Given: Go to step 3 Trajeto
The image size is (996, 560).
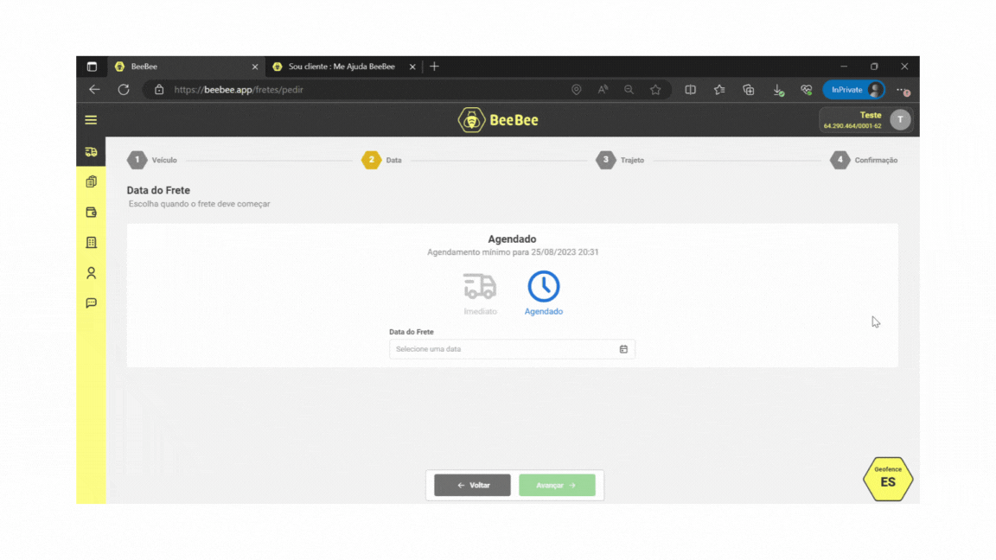Looking at the screenshot, I should click(x=620, y=160).
